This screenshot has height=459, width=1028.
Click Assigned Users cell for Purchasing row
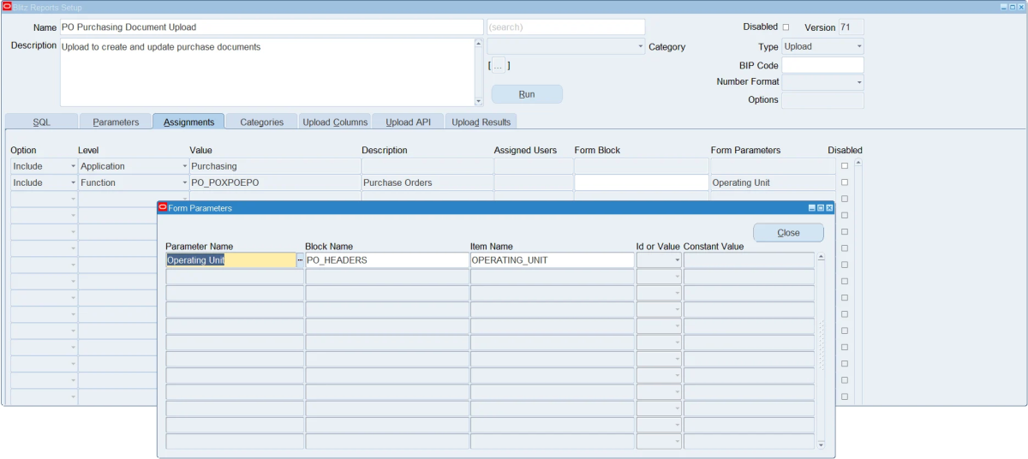pos(534,166)
